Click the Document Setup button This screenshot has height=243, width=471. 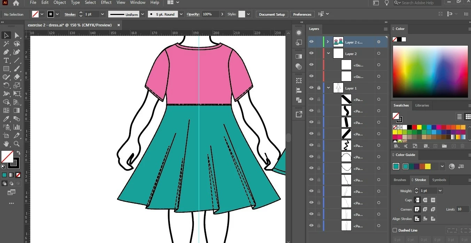coord(272,14)
